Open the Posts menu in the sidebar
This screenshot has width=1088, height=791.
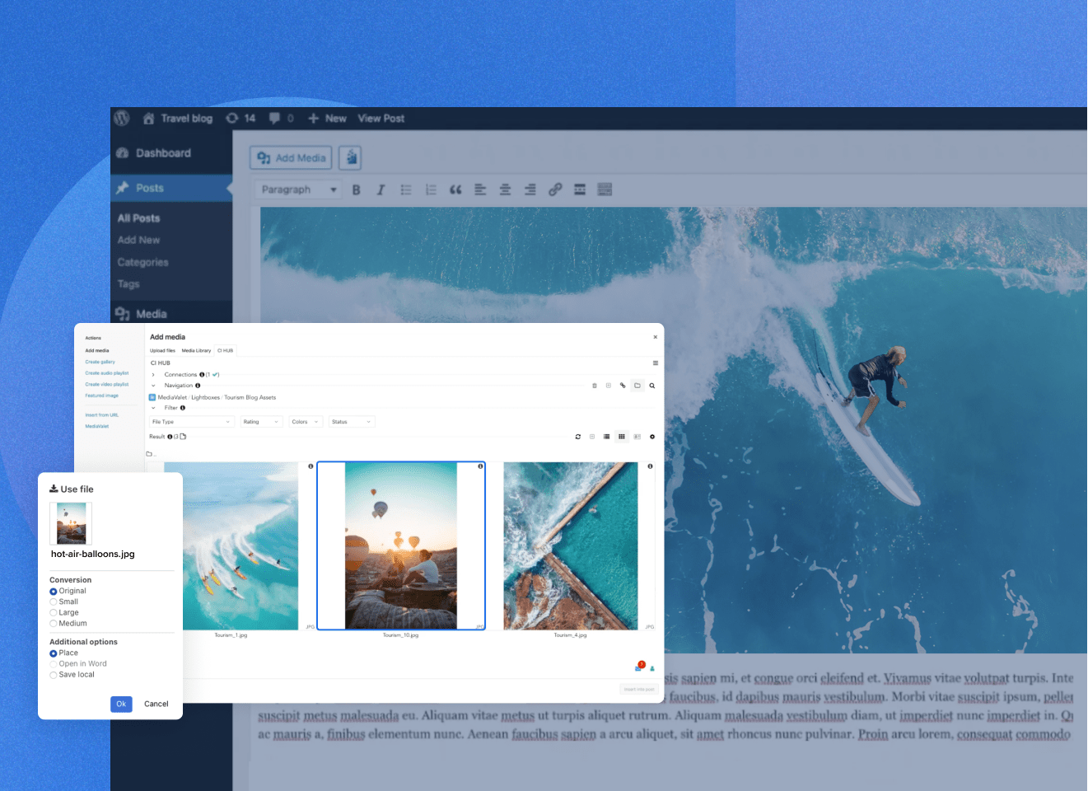point(171,188)
